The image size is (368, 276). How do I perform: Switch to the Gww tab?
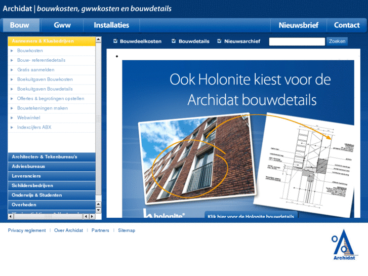pyautogui.click(x=62, y=25)
